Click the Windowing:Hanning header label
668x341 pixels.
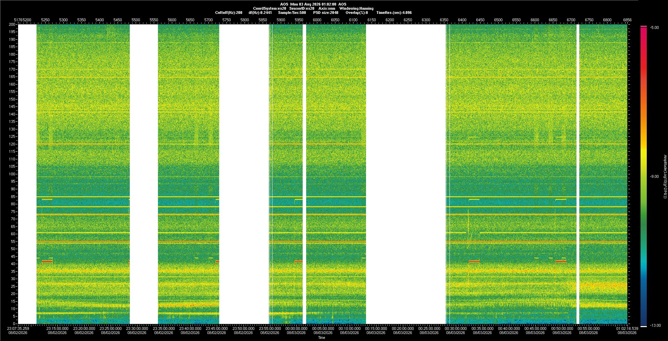coord(356,8)
